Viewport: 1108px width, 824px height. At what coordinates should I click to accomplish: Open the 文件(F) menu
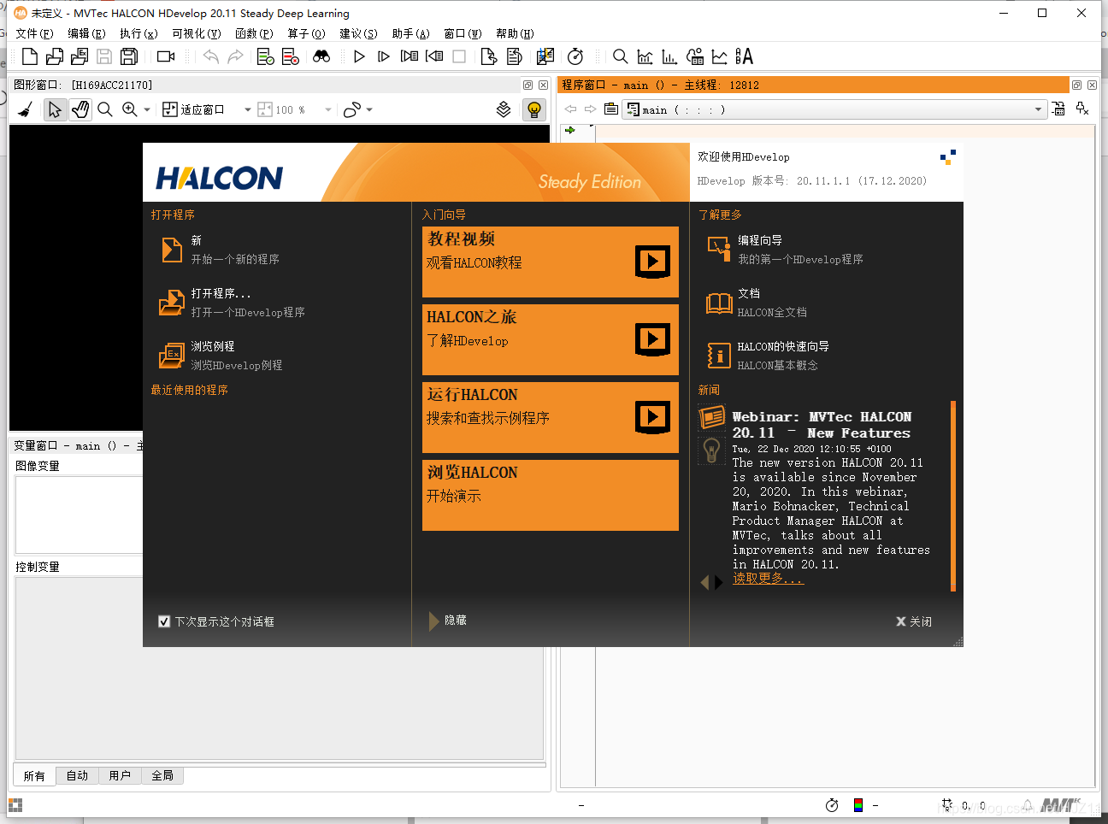point(35,33)
